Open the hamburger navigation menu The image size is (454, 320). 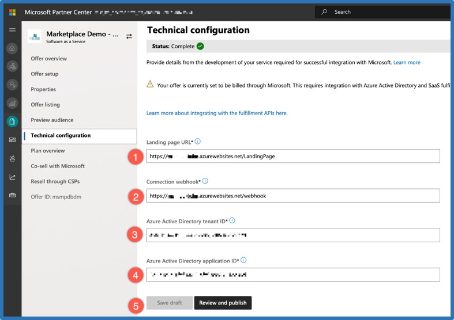coord(12,30)
